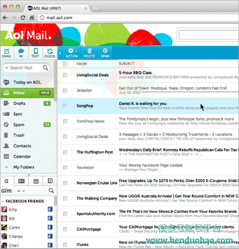Open chat with friend Caren
239x249 pixels.
point(14,227)
